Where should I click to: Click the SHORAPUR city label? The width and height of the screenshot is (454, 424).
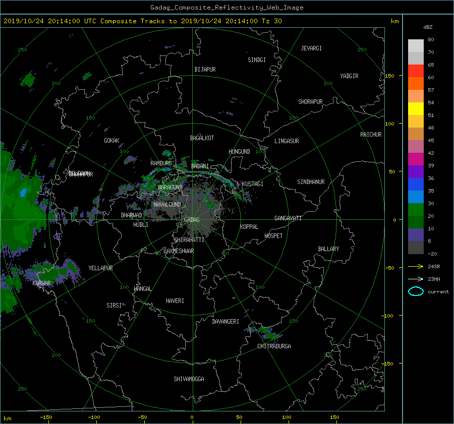pyautogui.click(x=310, y=102)
